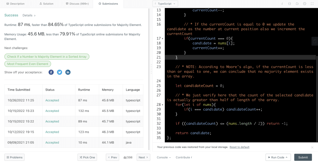Click line number 21 in gutter
Image resolution: width=318 pixels, height=163 pixels.
pyautogui.click(x=159, y=57)
